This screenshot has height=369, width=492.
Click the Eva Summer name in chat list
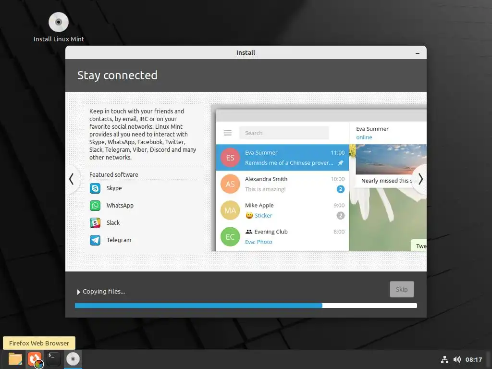pos(261,152)
